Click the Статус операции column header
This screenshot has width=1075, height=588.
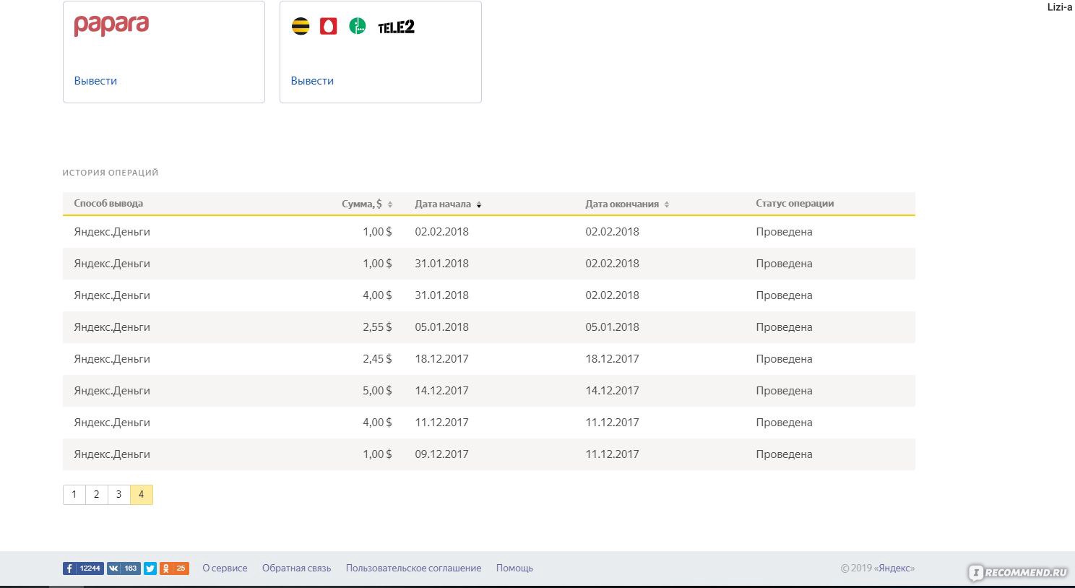(795, 204)
